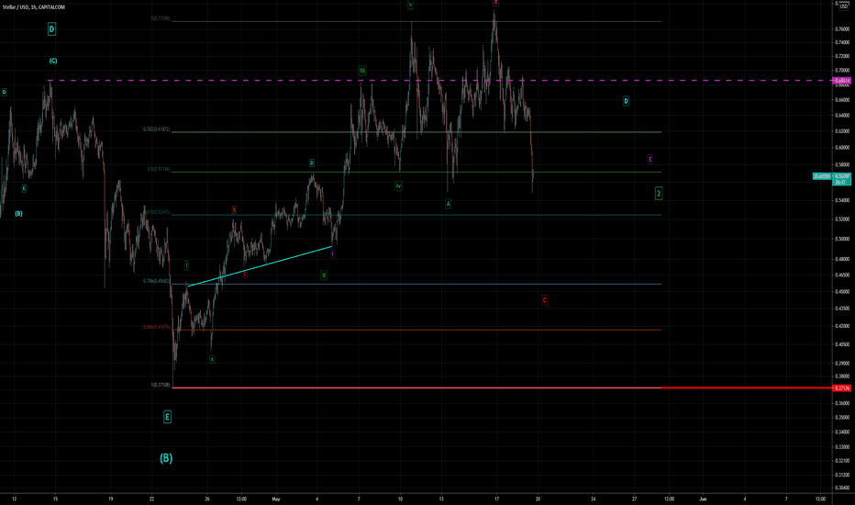Click 0.72000 on the price axis
This screenshot has width=855, height=505.
(x=842, y=56)
